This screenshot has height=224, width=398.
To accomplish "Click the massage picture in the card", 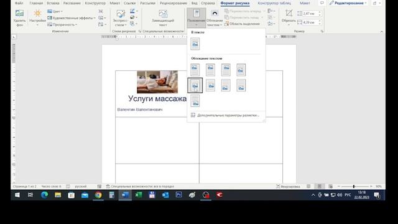I will [x=157, y=82].
